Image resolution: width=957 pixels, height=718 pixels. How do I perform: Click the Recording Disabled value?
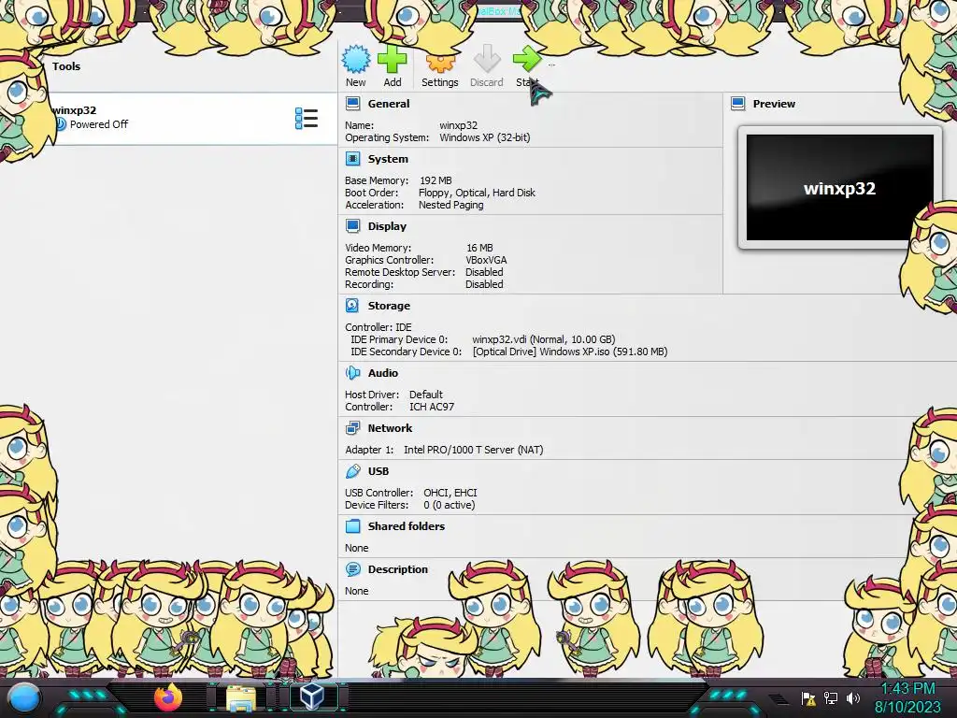coord(484,284)
